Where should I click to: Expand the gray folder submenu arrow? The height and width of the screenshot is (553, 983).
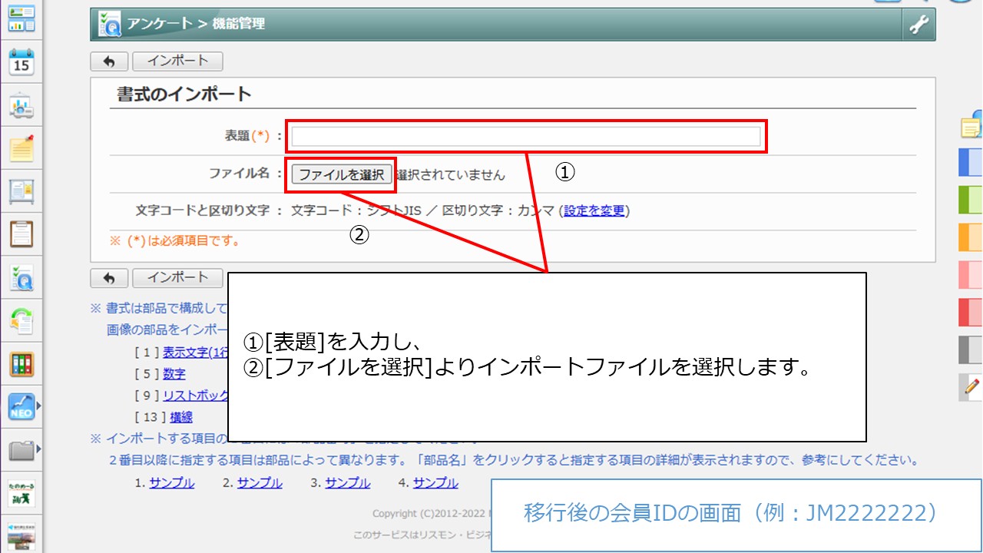click(38, 449)
